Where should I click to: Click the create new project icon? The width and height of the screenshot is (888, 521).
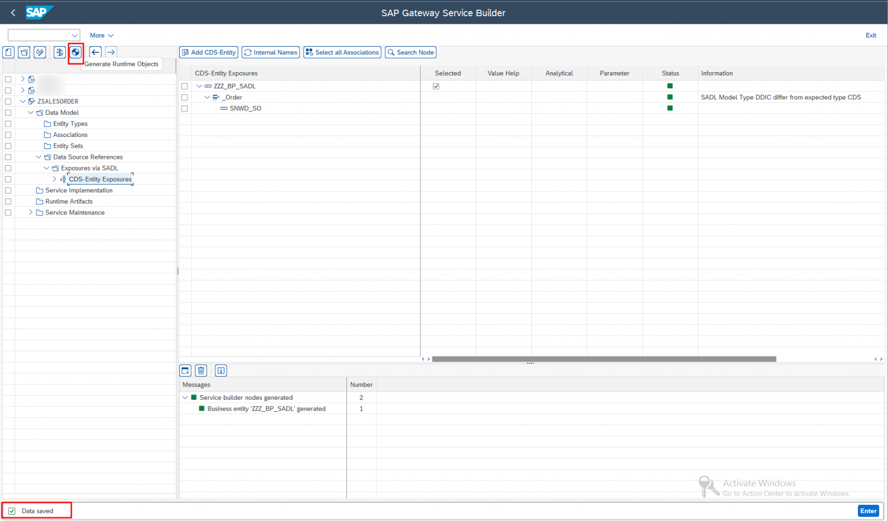[8, 52]
